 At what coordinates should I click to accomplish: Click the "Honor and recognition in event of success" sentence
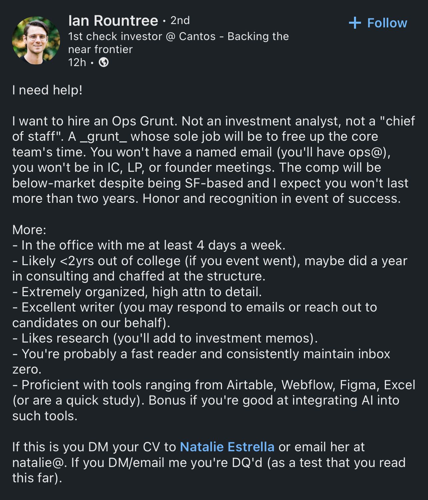pyautogui.click(x=271, y=198)
